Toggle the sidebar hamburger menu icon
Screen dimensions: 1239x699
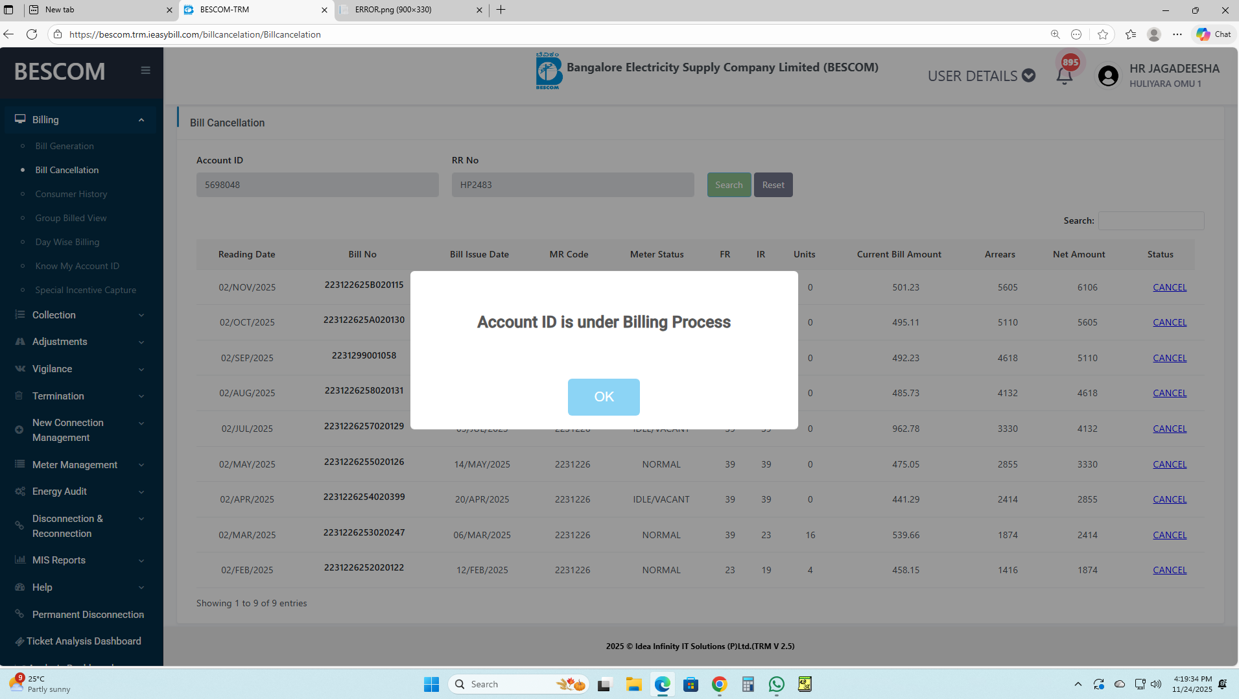point(145,71)
